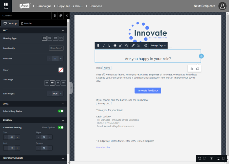Open the user account avatar
The width and height of the screenshot is (229, 164).
(222, 6)
